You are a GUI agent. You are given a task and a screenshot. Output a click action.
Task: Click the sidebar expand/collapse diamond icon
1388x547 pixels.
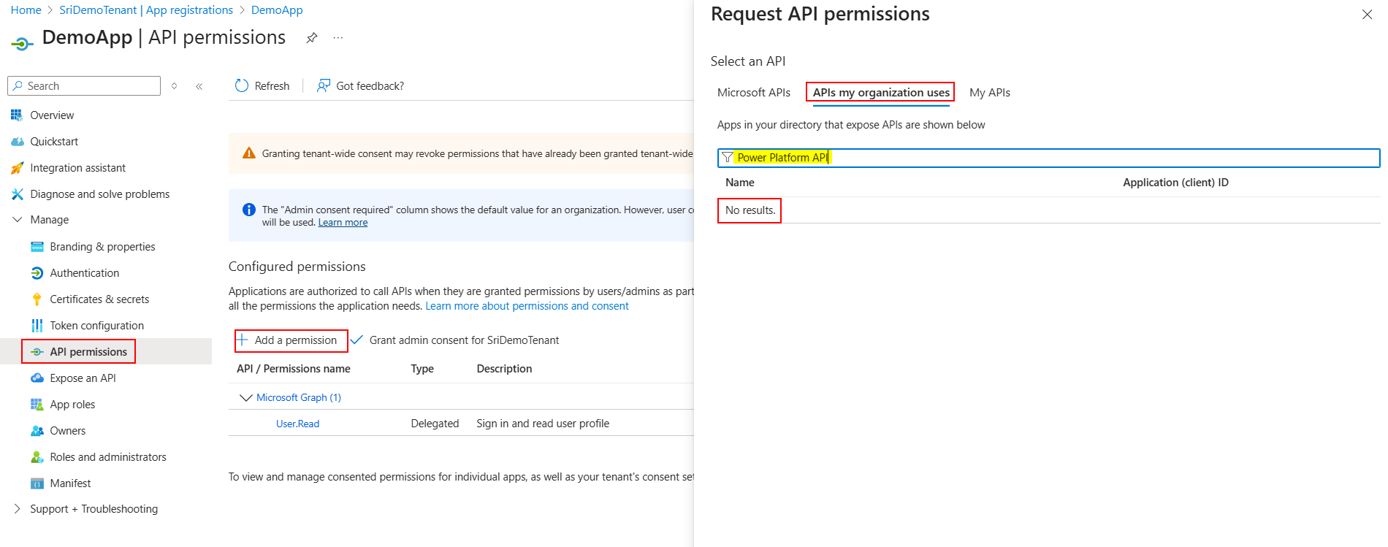click(x=175, y=86)
